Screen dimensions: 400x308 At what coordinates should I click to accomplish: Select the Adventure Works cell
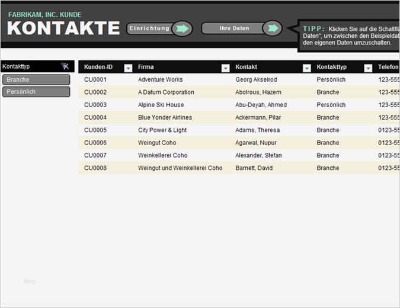pos(160,79)
